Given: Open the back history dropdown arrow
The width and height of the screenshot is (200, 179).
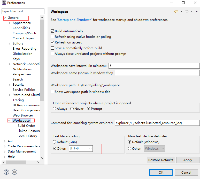Looking at the screenshot, I should 181,11.
